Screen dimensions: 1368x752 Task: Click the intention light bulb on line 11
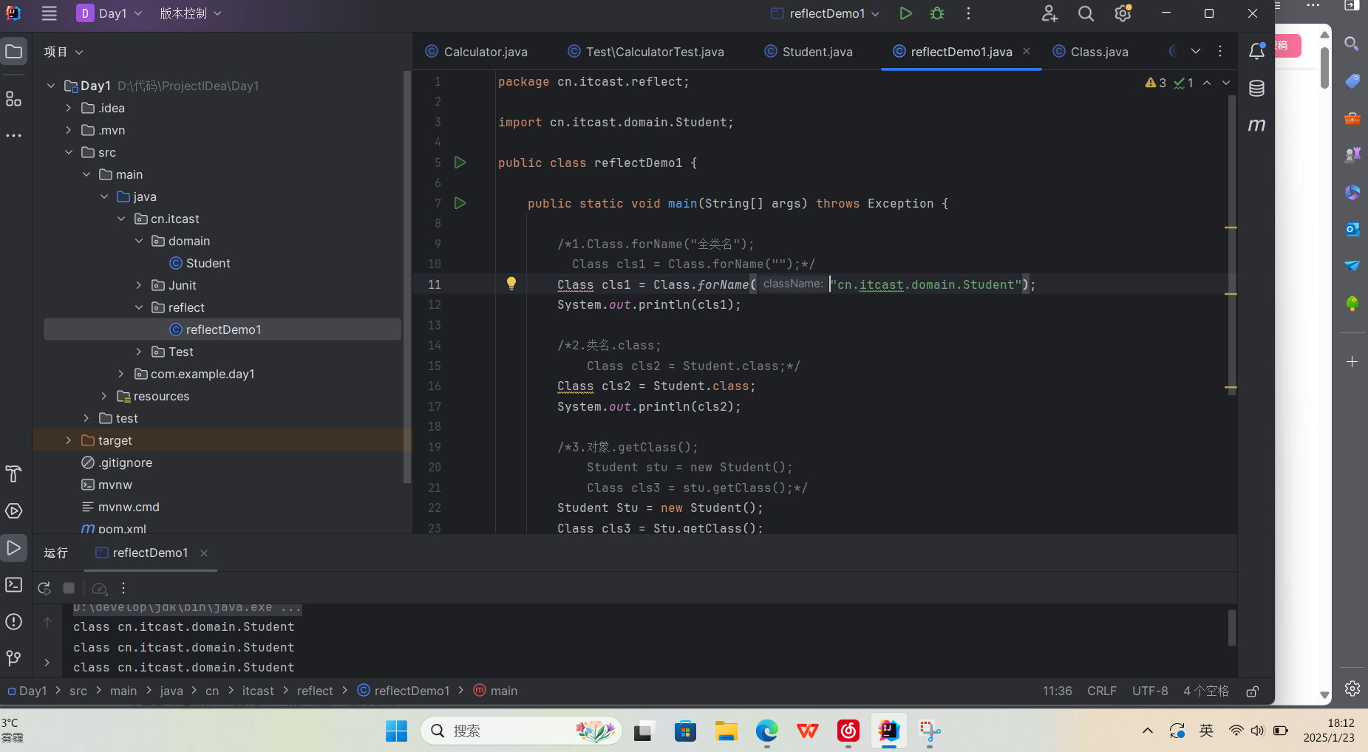(511, 284)
